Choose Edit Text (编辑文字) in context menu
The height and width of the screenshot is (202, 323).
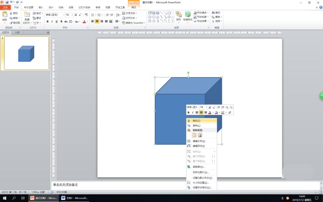(202, 141)
